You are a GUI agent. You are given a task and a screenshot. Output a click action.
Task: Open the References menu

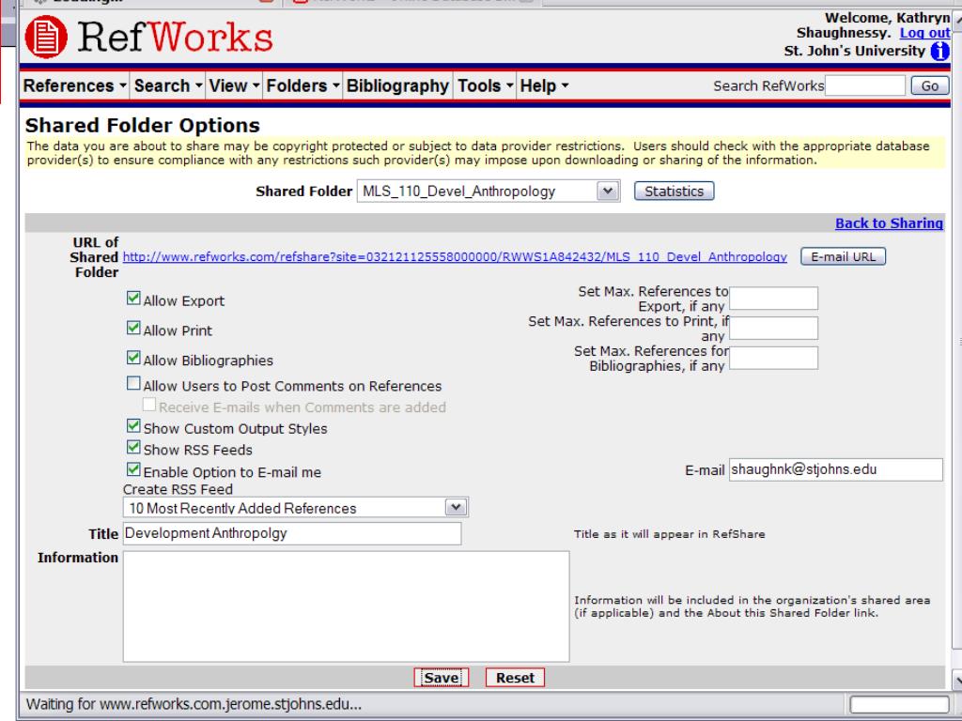tap(75, 85)
